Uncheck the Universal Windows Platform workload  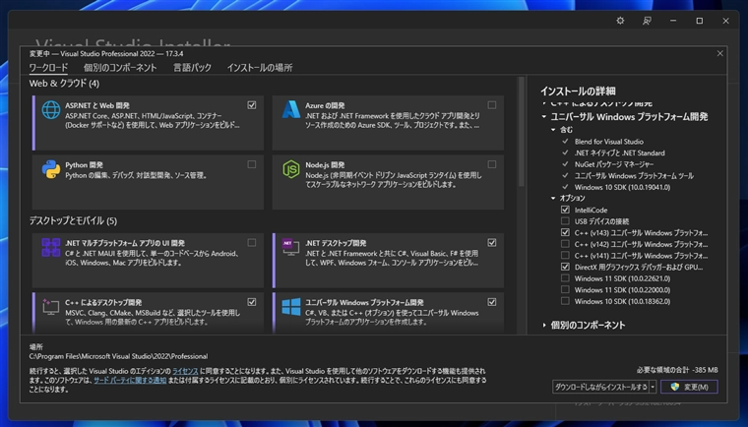point(491,302)
